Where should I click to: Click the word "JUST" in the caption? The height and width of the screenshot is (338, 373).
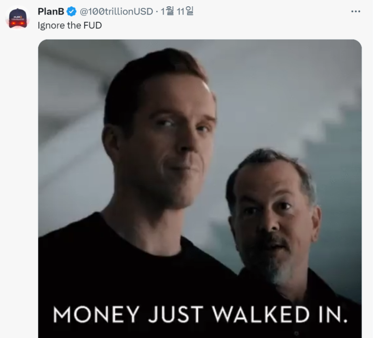[176, 315]
